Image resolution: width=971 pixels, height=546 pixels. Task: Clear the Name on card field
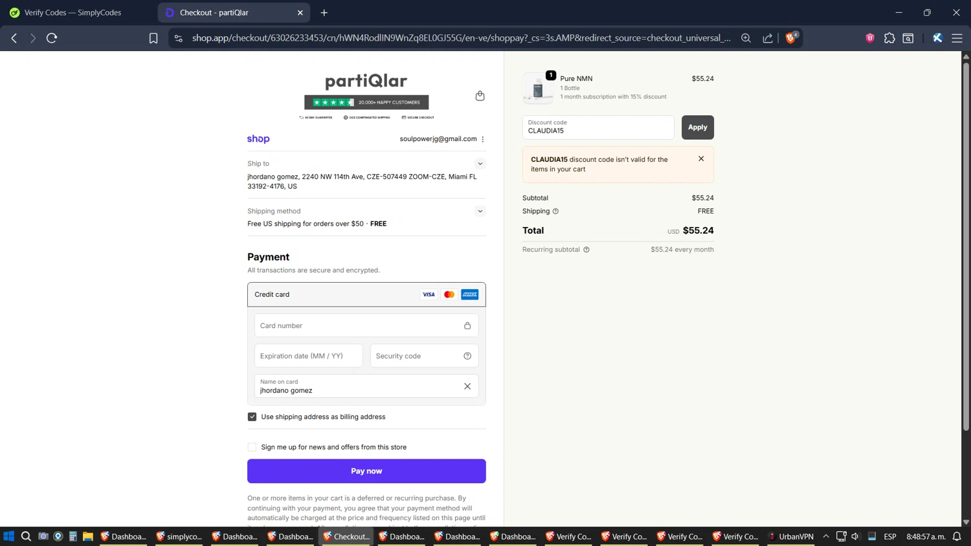click(x=467, y=386)
